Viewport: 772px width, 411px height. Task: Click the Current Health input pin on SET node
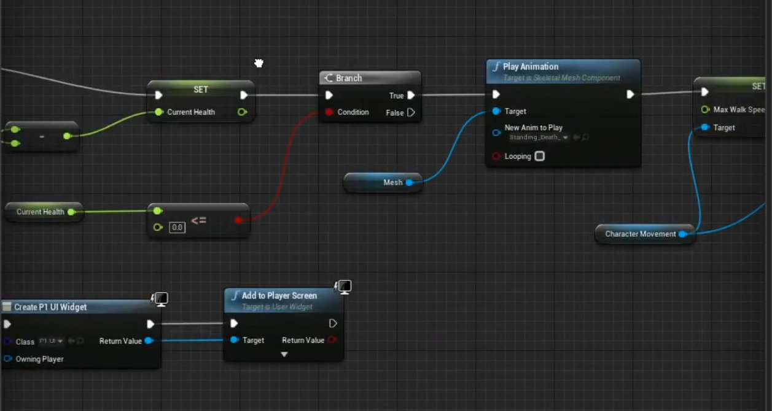tap(159, 112)
